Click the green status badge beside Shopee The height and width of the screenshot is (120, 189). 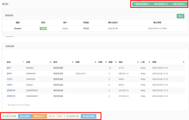coord(43,28)
